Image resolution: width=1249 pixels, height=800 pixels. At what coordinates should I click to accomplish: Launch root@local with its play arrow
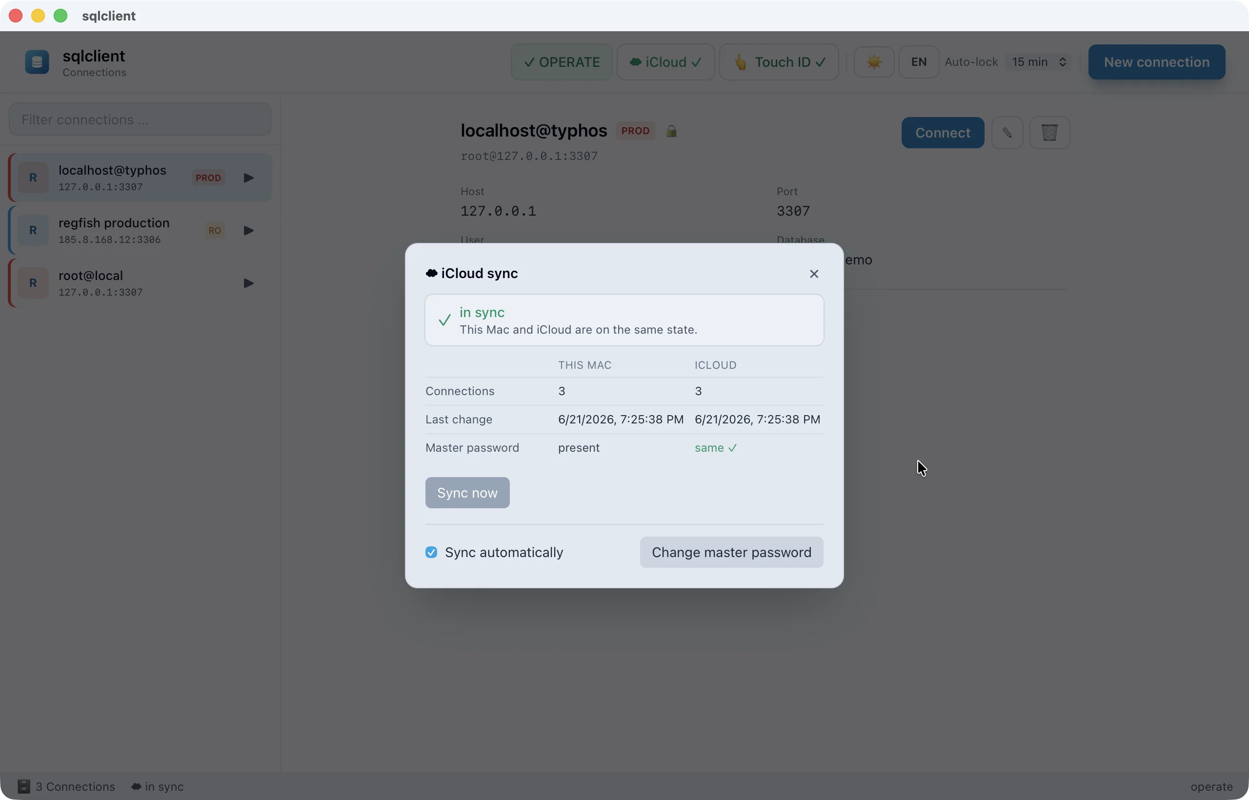tap(249, 283)
